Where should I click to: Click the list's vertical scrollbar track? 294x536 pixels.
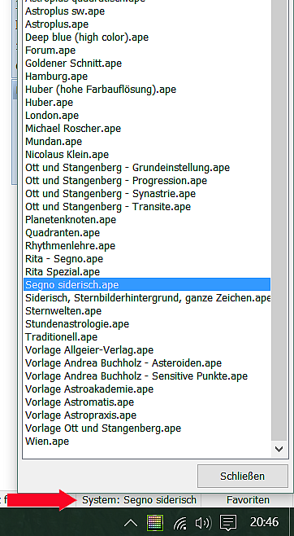tap(279, 221)
